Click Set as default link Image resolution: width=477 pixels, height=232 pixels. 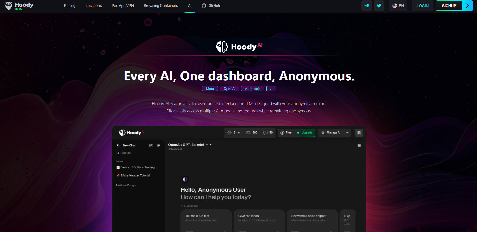click(175, 149)
